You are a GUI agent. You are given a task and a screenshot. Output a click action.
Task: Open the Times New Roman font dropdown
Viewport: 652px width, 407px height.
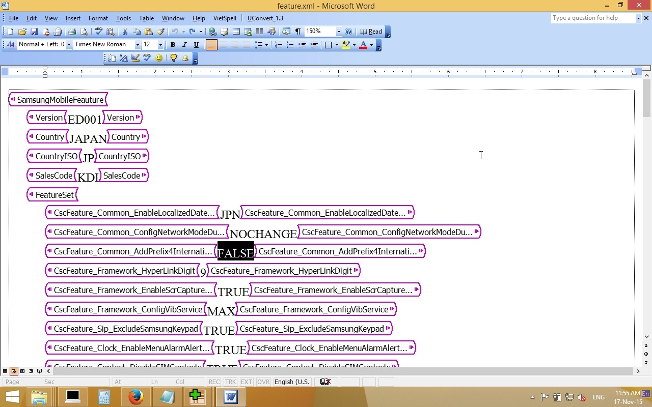click(137, 45)
